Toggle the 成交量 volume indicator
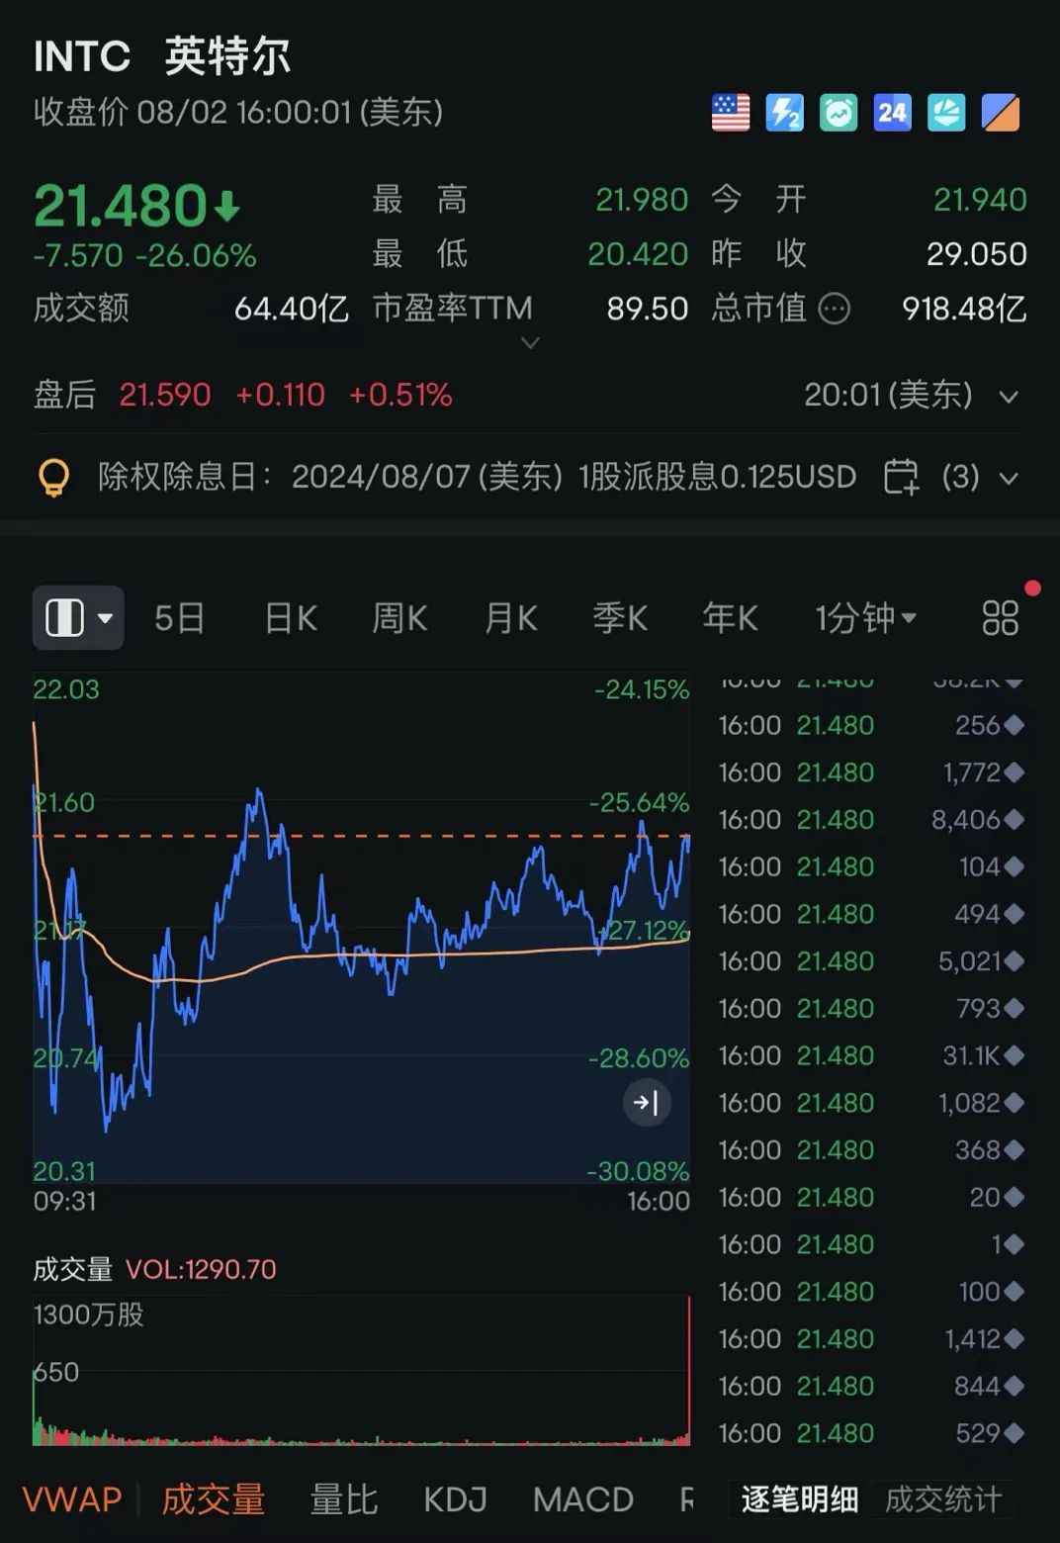This screenshot has width=1060, height=1543. 214,1499
